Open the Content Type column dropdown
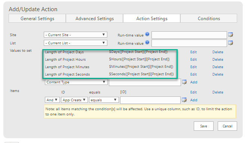Viewport: 245px width, 143px height. click(76, 82)
